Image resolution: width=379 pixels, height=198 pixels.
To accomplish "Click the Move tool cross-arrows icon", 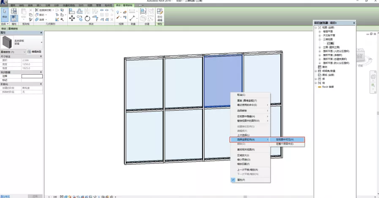I will pyautogui.click(x=72, y=18).
